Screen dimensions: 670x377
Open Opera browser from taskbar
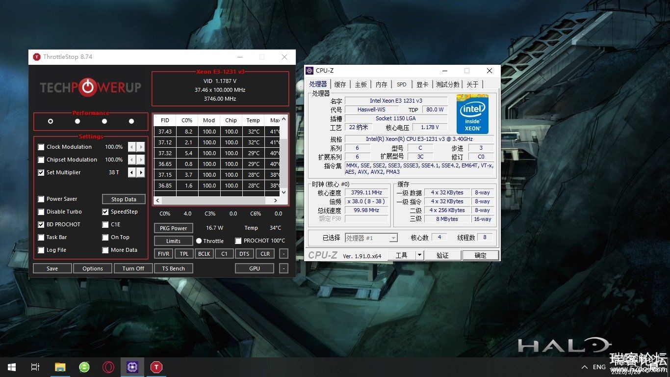(108, 367)
